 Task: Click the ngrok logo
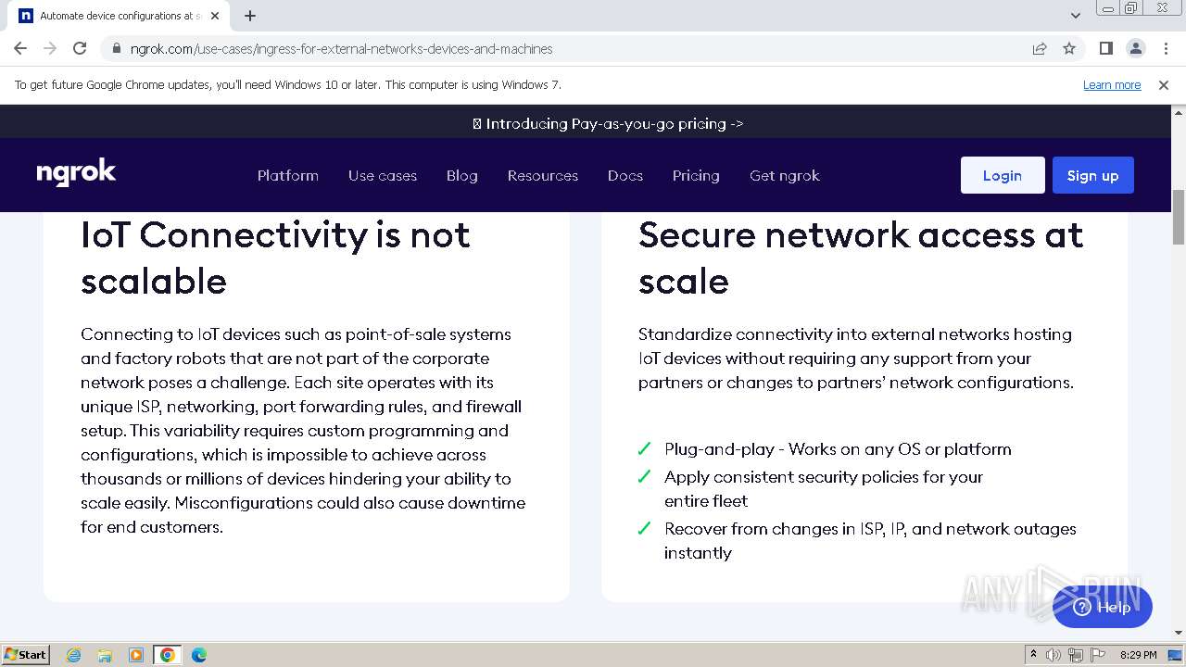tap(76, 173)
